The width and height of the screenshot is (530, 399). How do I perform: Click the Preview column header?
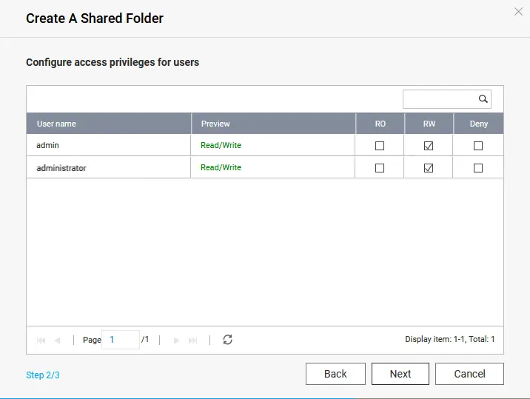click(273, 124)
